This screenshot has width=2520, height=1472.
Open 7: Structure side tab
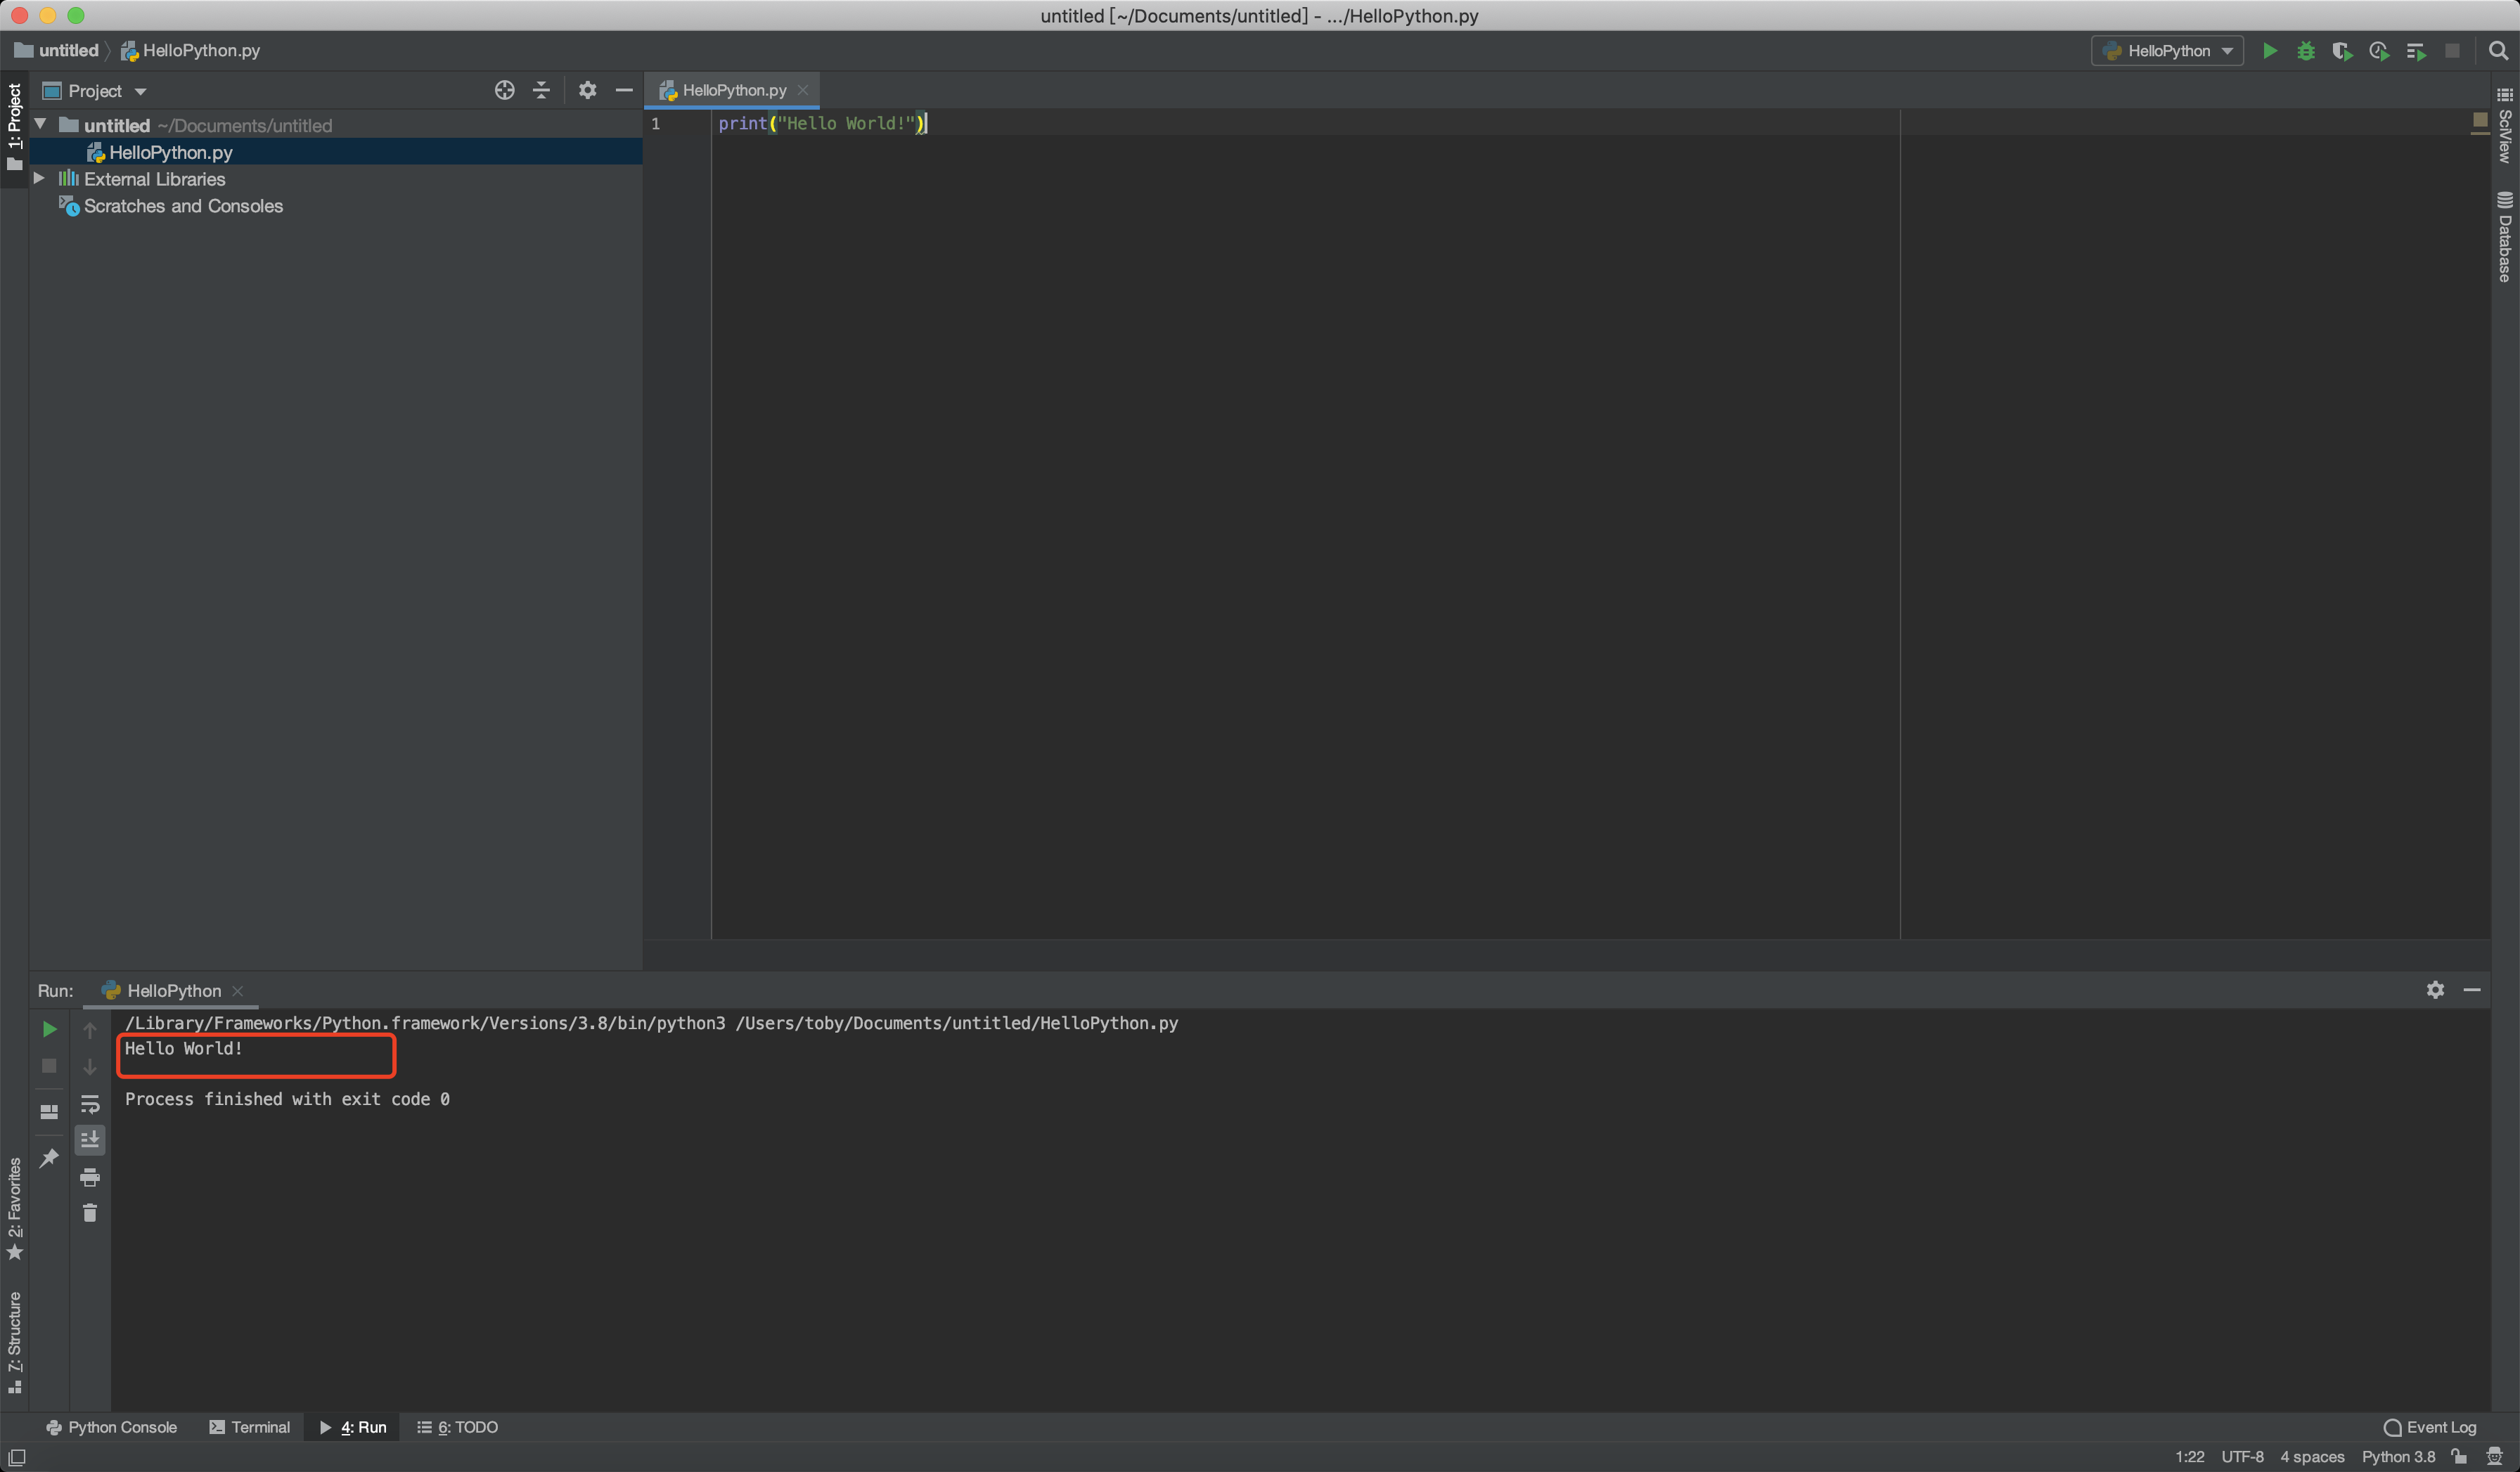[x=14, y=1342]
